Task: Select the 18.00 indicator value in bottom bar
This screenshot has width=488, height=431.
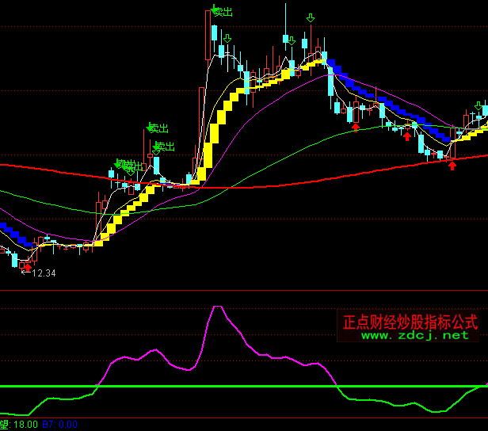Action: coord(16,425)
